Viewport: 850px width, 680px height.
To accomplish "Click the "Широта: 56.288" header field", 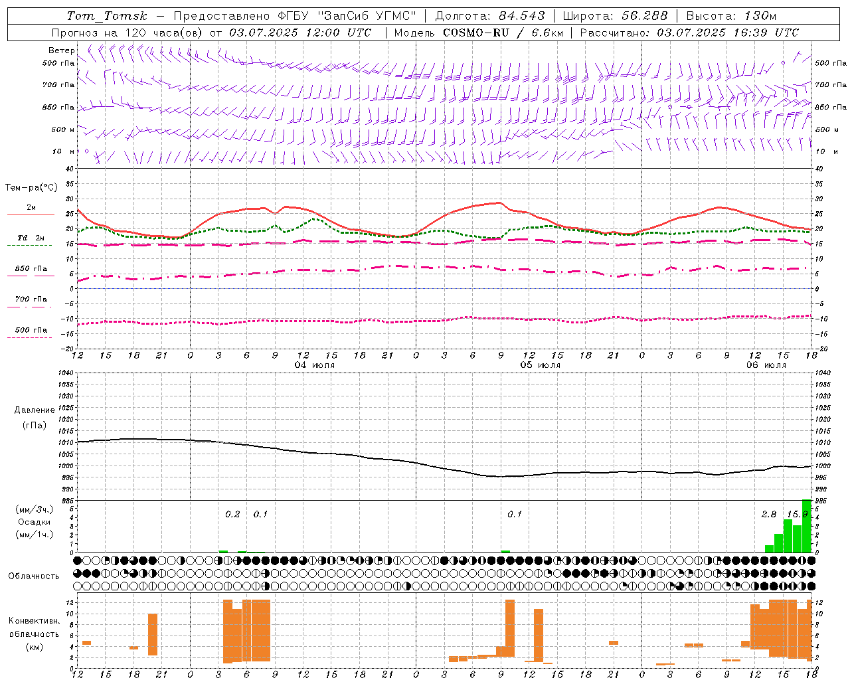I will coord(615,16).
